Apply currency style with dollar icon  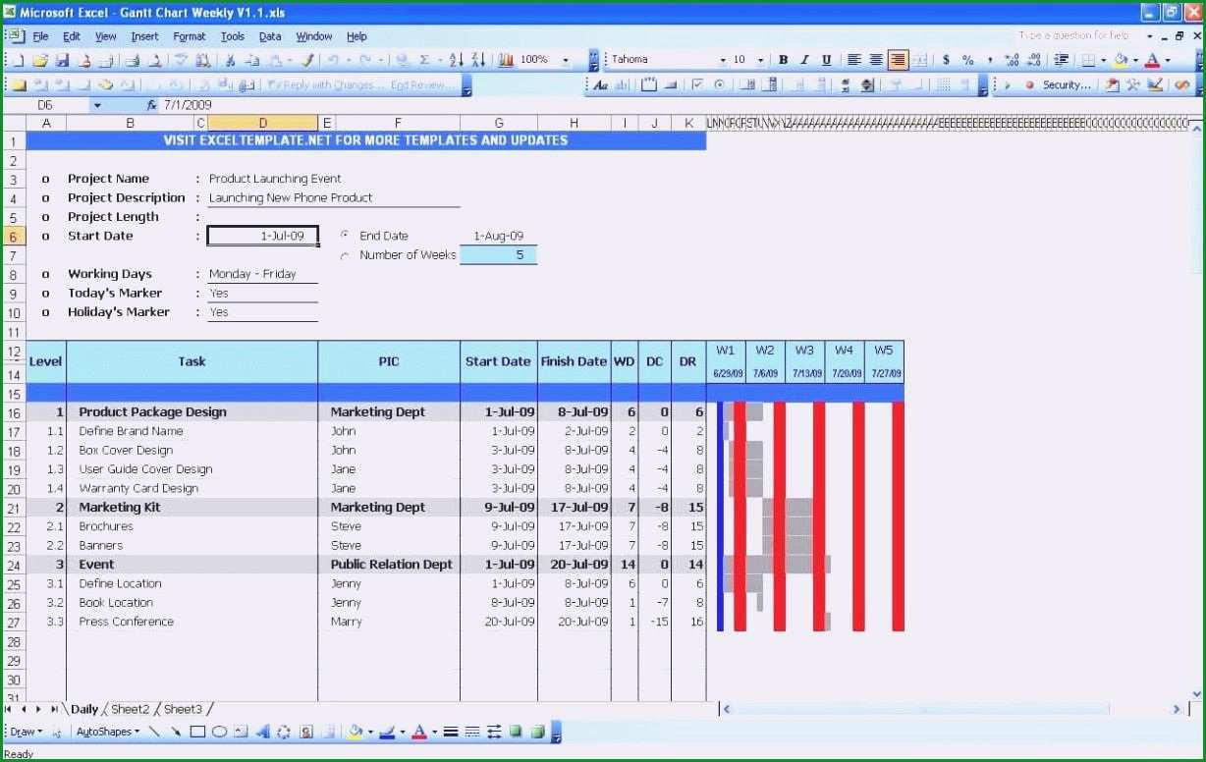(946, 60)
